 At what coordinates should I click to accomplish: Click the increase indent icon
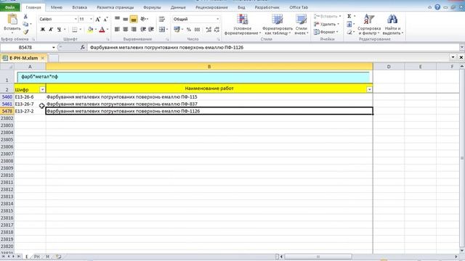(x=151, y=29)
